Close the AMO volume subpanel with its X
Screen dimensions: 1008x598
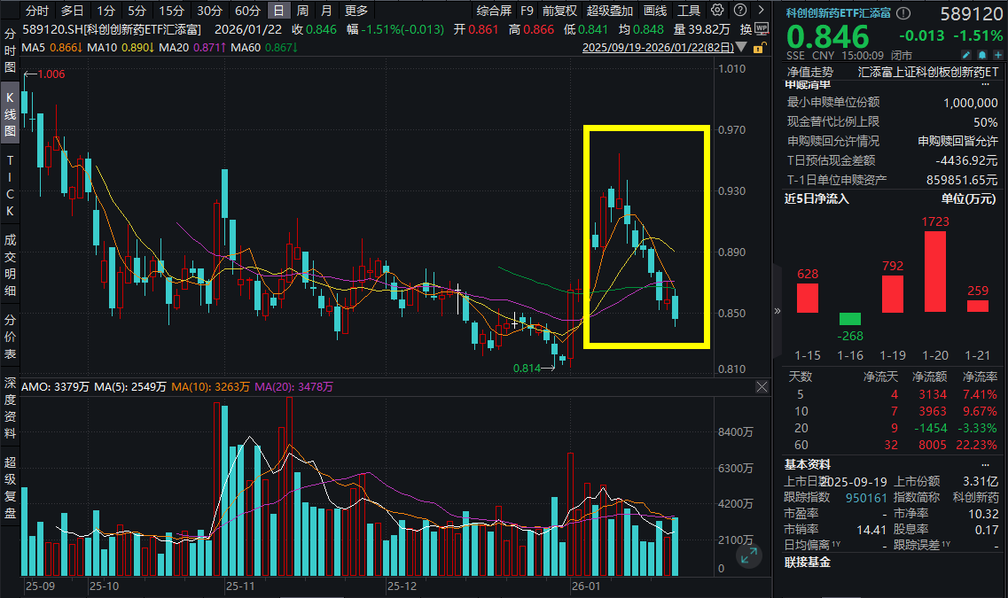pyautogui.click(x=761, y=386)
